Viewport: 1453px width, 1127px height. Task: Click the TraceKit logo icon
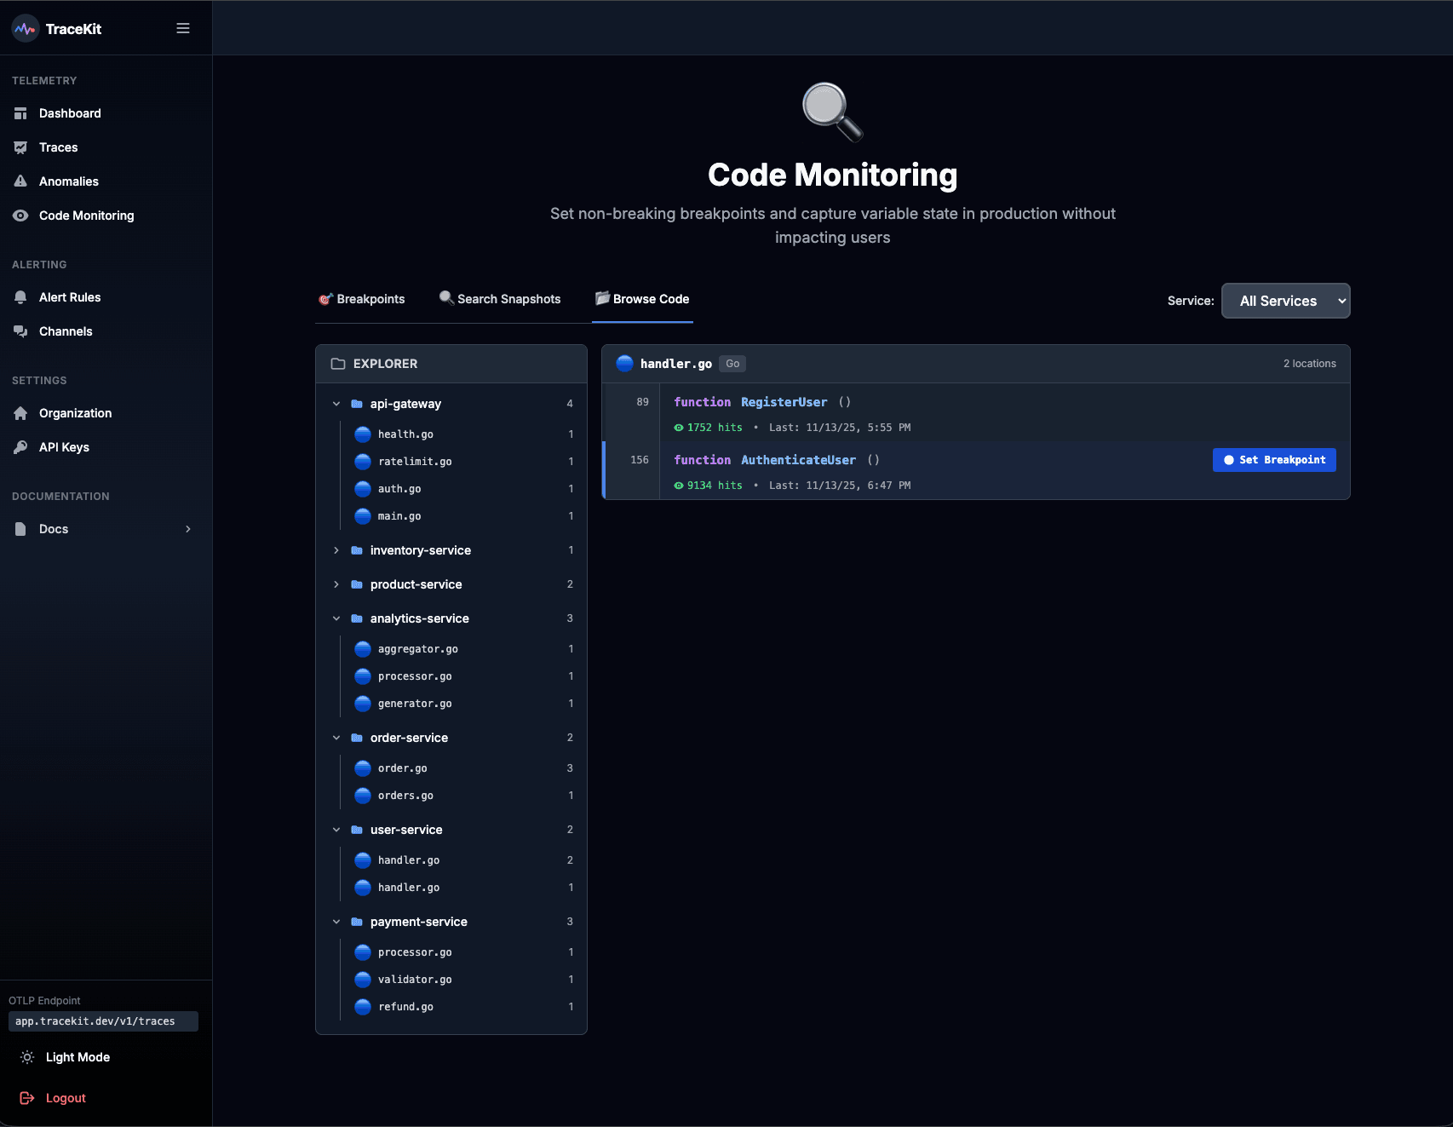click(25, 27)
